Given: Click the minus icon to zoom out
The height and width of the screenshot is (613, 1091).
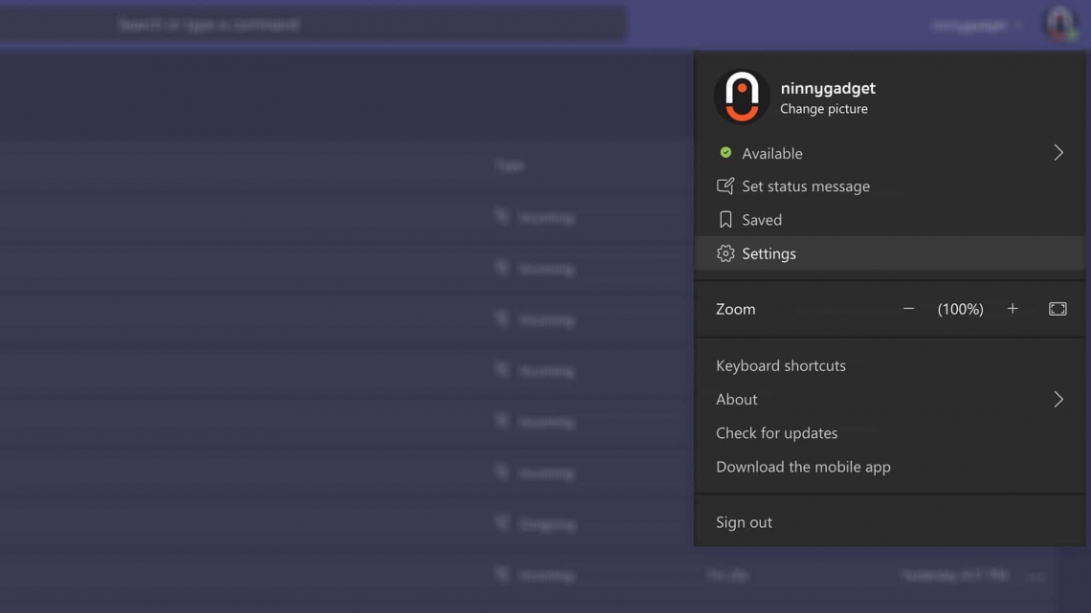Looking at the screenshot, I should [x=907, y=308].
